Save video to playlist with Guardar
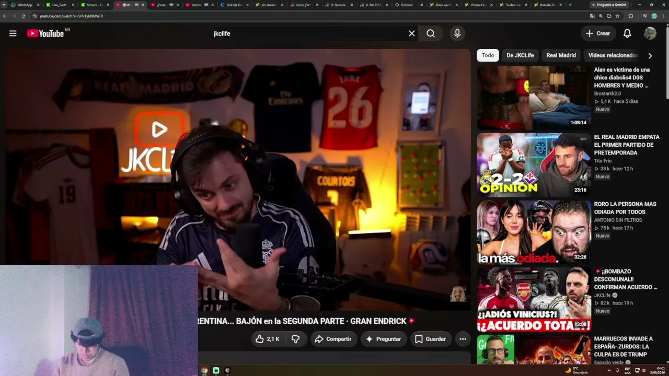This screenshot has height=376, width=669. pos(430,339)
